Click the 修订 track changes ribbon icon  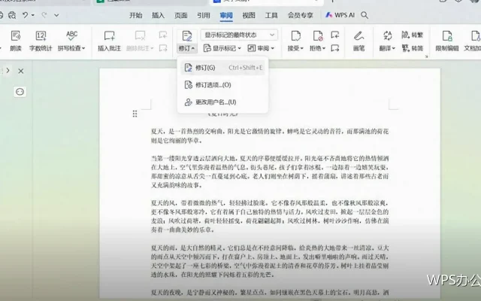click(x=187, y=36)
